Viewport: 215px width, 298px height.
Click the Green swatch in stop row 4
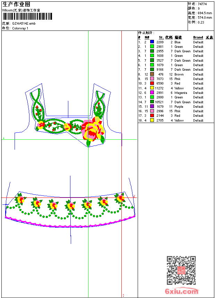152,55
